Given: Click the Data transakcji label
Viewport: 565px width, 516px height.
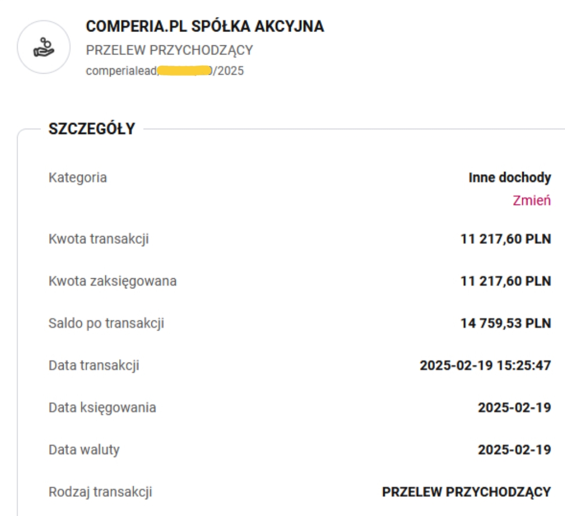Looking at the screenshot, I should (x=94, y=365).
